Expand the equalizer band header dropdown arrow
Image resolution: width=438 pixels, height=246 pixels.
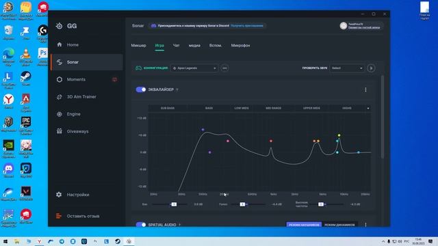coord(368,108)
